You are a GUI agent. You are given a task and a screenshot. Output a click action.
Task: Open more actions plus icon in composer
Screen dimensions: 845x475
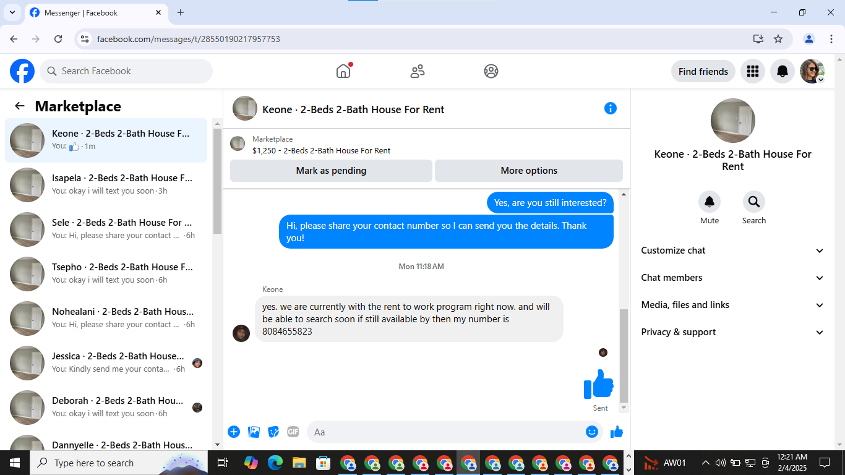pos(234,432)
